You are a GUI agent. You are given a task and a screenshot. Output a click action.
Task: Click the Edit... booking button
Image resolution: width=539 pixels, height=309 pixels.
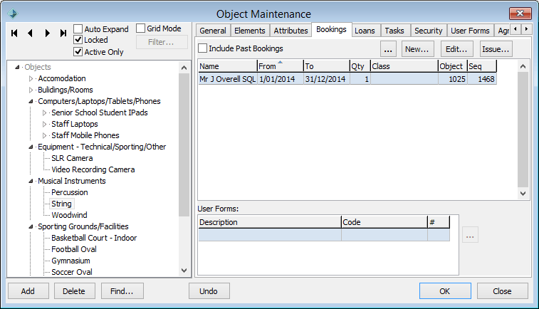pos(457,49)
